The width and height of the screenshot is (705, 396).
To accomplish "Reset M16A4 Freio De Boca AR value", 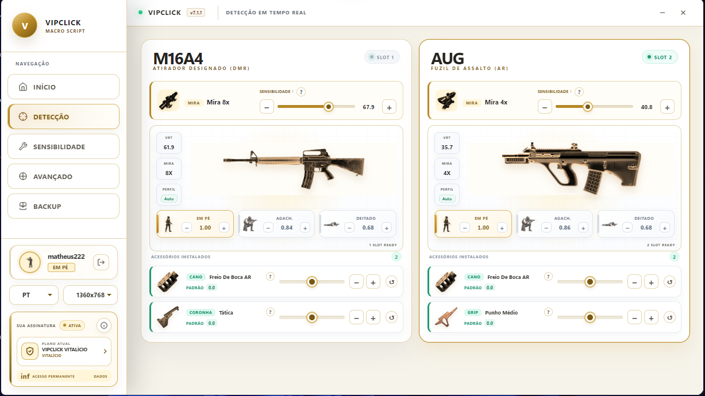I will click(x=392, y=282).
